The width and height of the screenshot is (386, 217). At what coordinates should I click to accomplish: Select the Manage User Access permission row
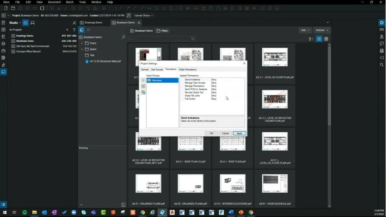212,83
